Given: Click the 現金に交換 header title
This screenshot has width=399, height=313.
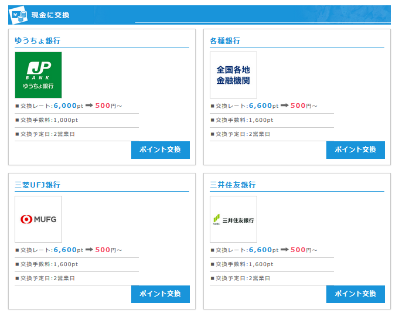Looking at the screenshot, I should click(x=50, y=15).
